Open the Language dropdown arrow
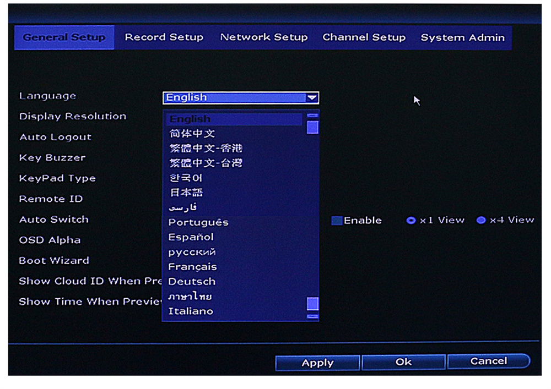This screenshot has height=389, width=551. point(312,98)
